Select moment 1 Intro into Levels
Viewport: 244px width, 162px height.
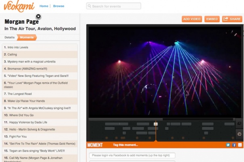click(x=40, y=48)
